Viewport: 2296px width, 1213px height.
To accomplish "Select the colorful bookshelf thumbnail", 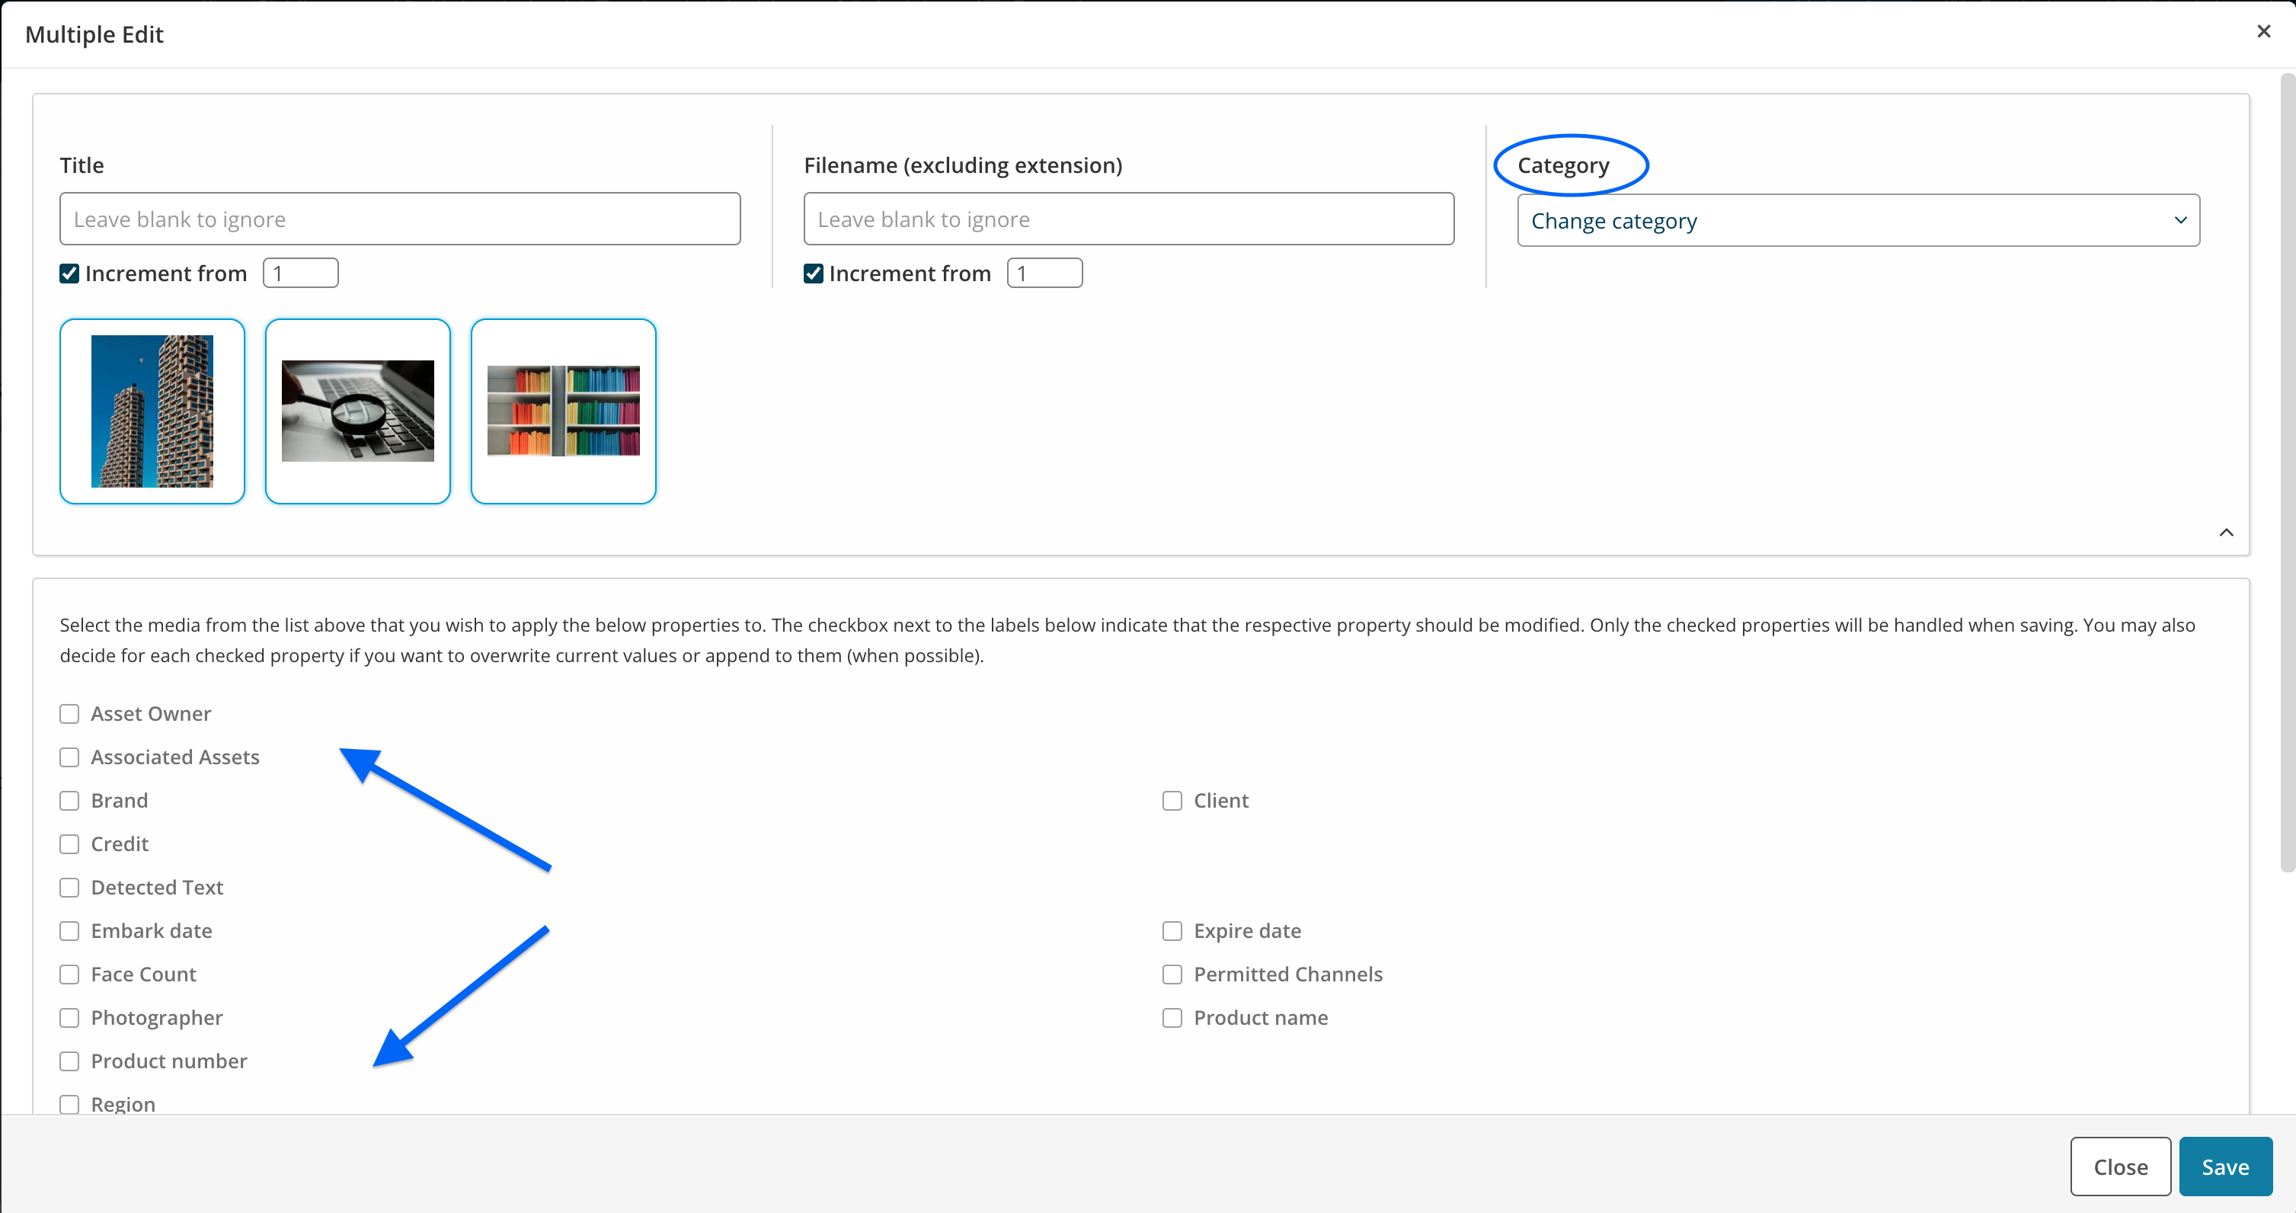I will [563, 411].
